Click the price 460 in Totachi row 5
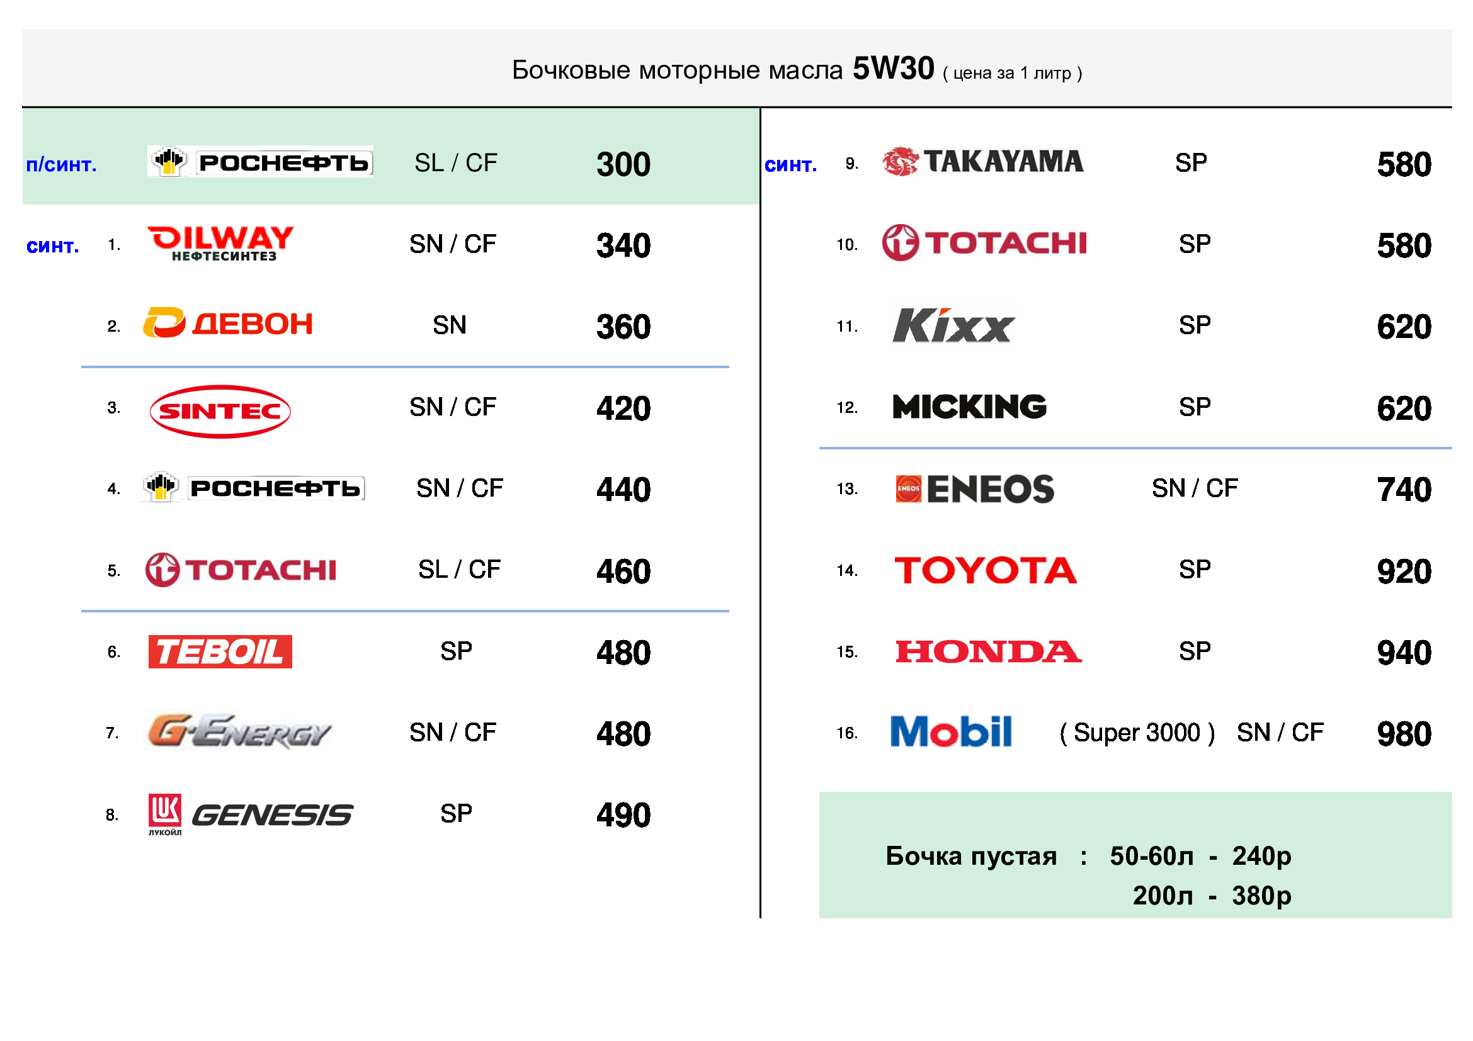 [x=623, y=571]
